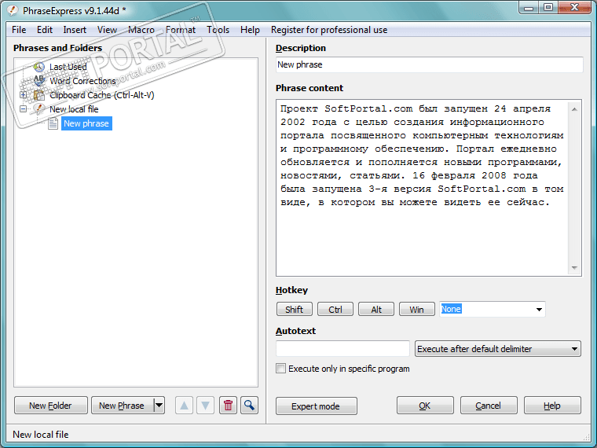Click the status bar text New local file

pos(41,435)
